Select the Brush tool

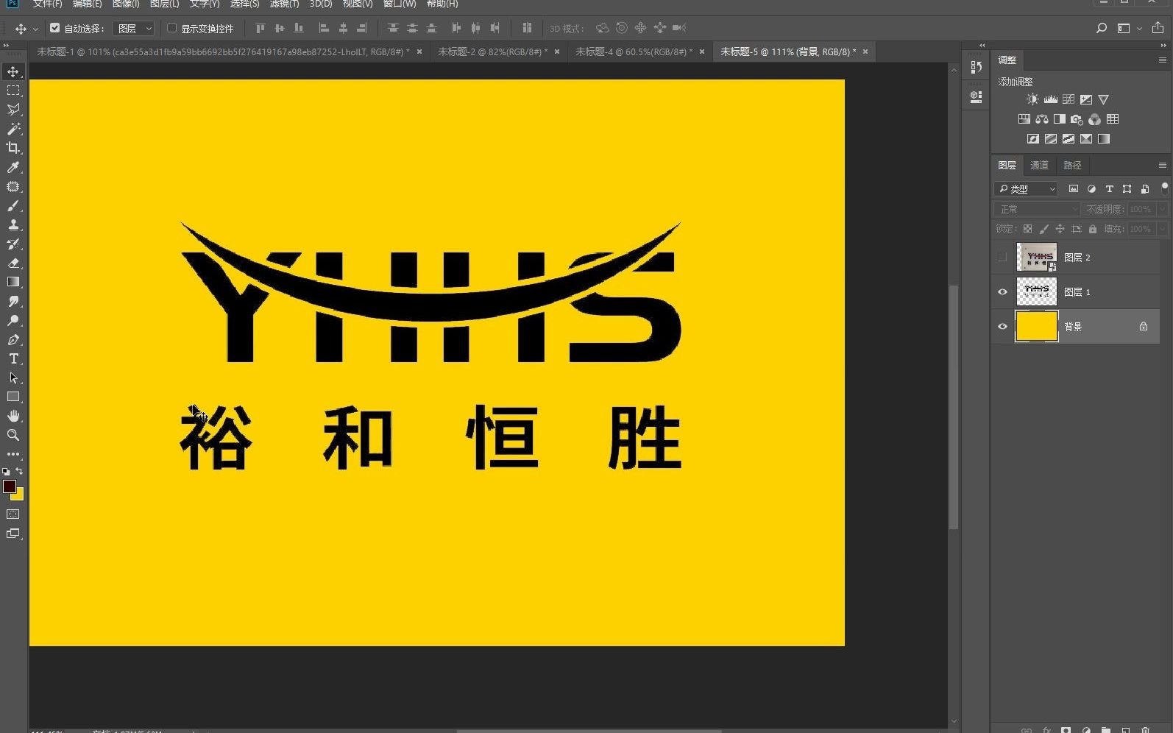(x=13, y=205)
